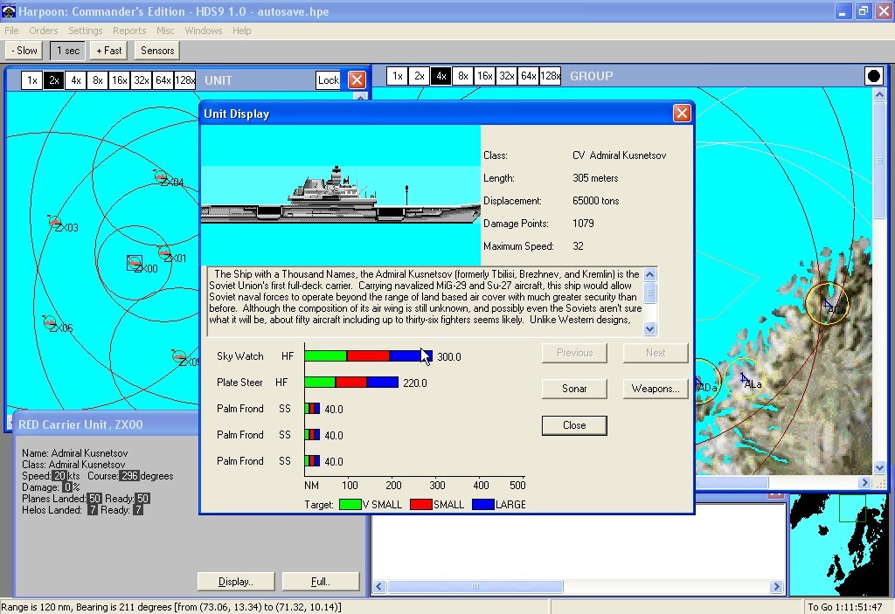This screenshot has height=614, width=895.
Task: Set UNIT window zoom to 16x
Action: point(119,80)
